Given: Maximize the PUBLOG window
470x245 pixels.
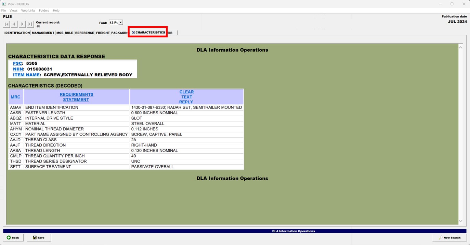Looking at the screenshot, I should (452, 4).
